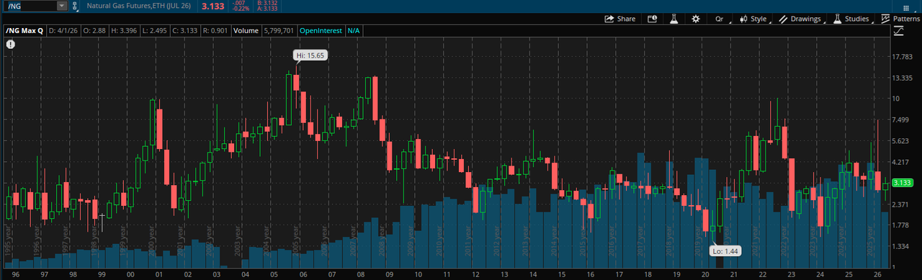Open the Style menu
Image resolution: width=922 pixels, height=280 pixels.
pos(753,19)
